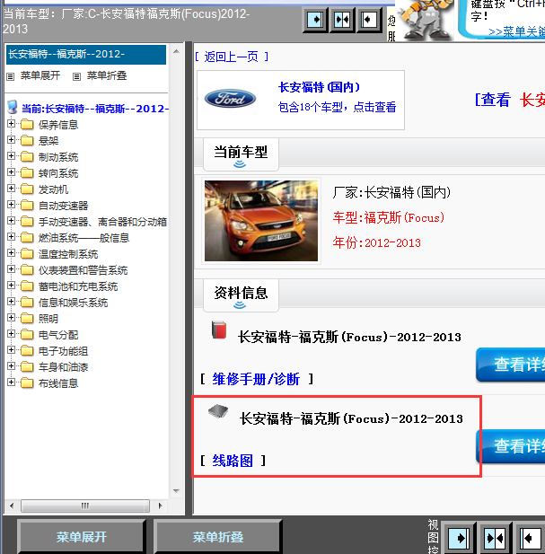
Task: Expand 手动变速器、离合器和分动箱 node
Action: (x=11, y=221)
